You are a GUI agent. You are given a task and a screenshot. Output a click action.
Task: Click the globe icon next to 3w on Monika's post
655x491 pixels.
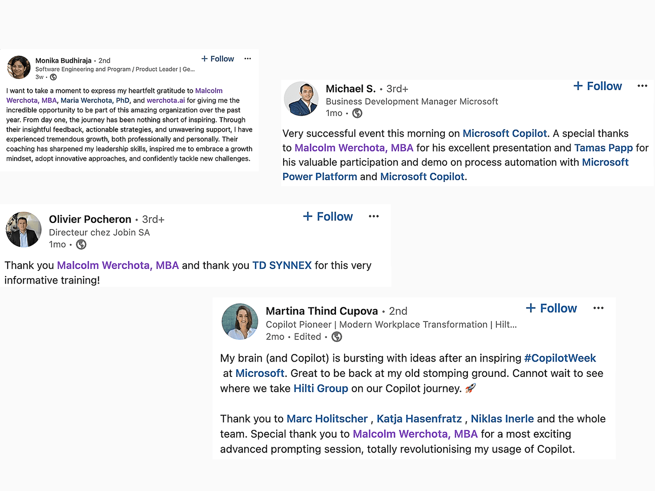click(x=53, y=77)
